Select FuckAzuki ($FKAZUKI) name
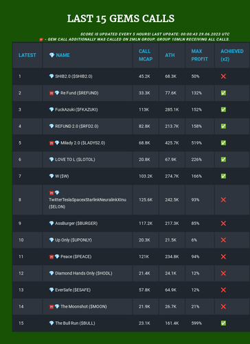The width and height of the screenshot is (250, 344). [x=76, y=109]
